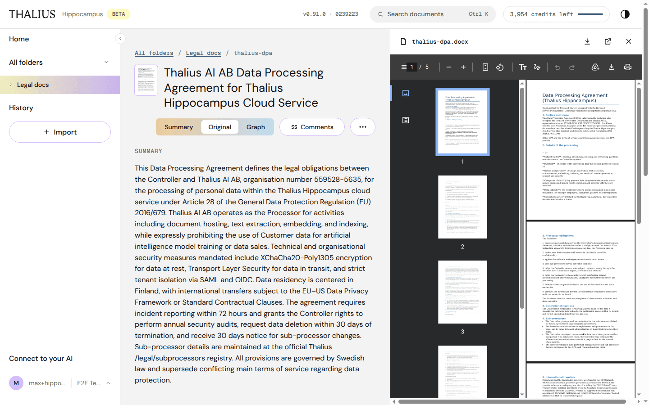Open the Comments button
The height and width of the screenshot is (405, 649).
312,127
